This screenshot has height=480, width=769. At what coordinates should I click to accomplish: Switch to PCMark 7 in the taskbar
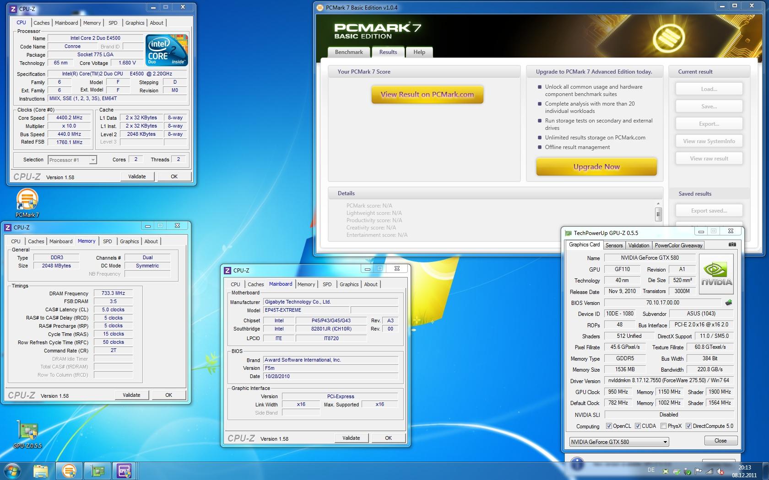click(x=69, y=470)
